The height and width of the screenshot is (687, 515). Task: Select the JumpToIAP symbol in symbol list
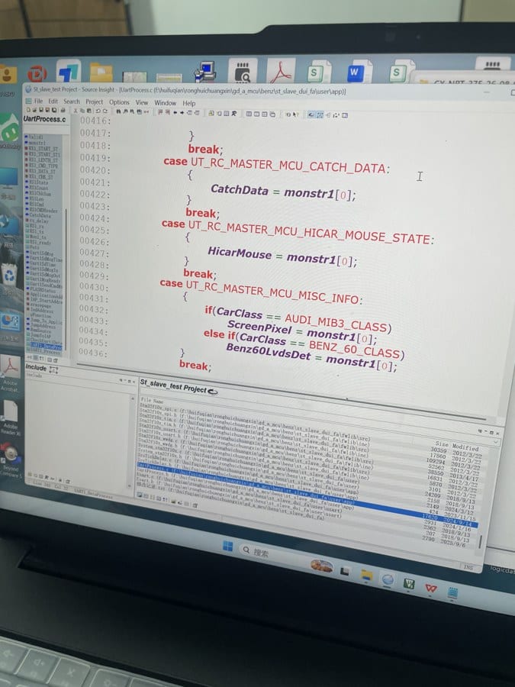(x=40, y=336)
